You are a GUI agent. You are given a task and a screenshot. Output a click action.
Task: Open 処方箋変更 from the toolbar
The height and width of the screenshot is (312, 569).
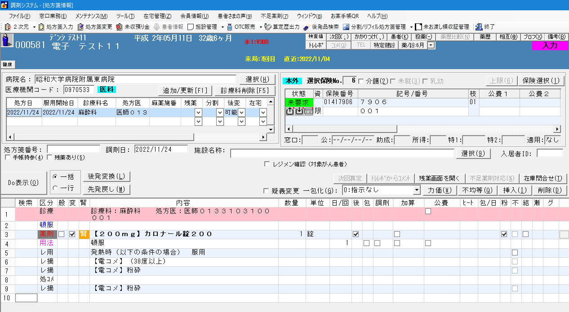(x=80, y=27)
